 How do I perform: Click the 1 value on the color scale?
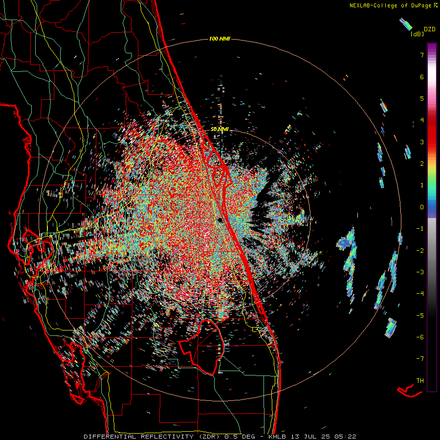tap(422, 185)
